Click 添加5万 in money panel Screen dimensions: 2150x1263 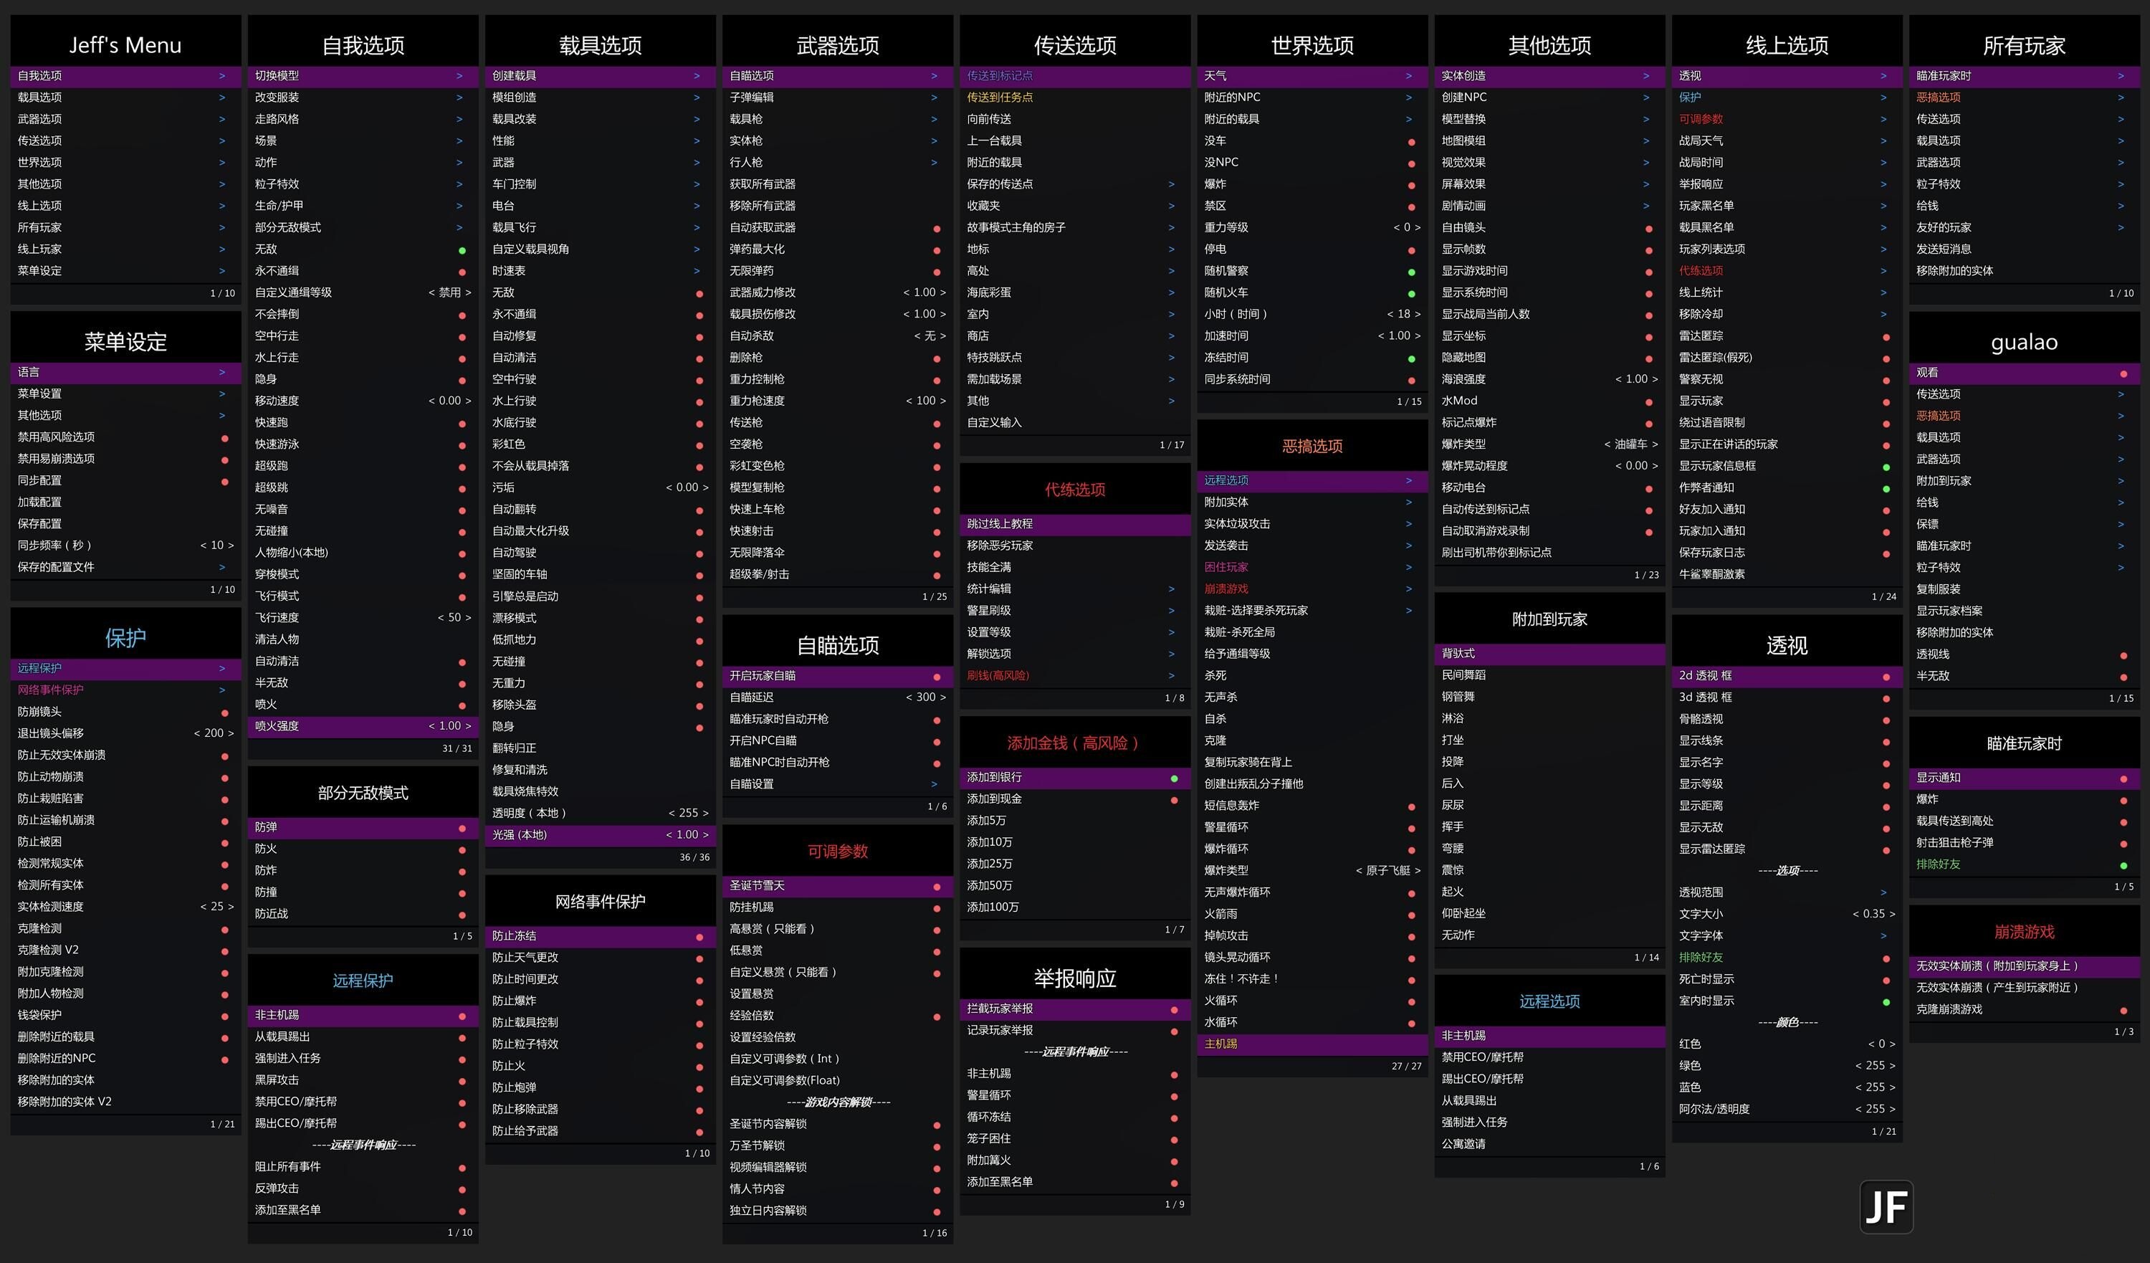[x=1075, y=821]
